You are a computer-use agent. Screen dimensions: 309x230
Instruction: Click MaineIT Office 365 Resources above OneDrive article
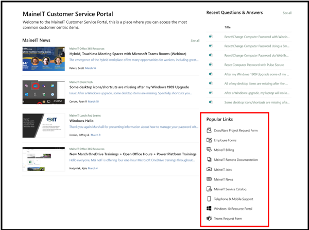[x=87, y=149]
